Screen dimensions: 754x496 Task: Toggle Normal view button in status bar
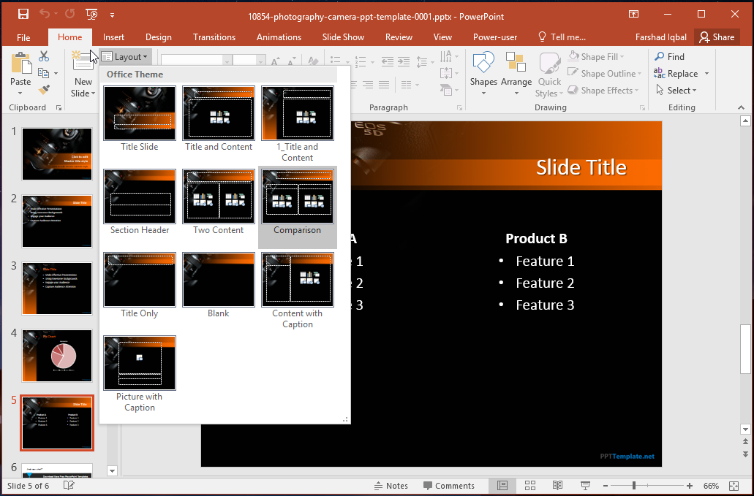pyautogui.click(x=502, y=486)
